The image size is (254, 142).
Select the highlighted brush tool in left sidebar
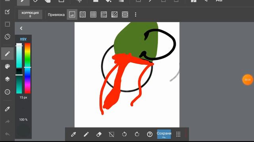click(7, 54)
